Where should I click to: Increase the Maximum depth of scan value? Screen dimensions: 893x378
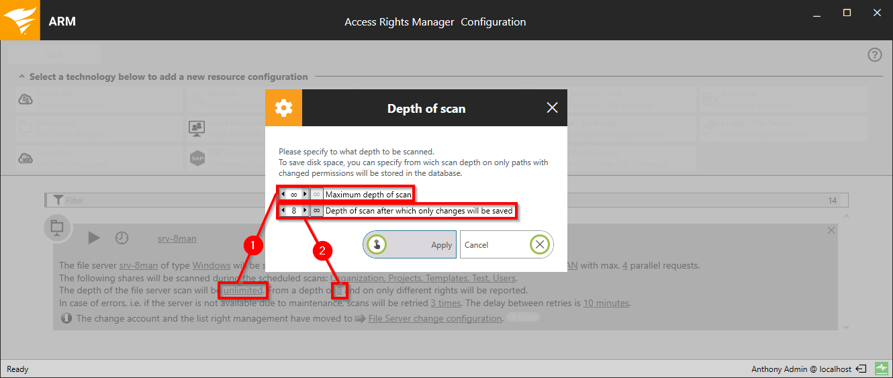[304, 194]
